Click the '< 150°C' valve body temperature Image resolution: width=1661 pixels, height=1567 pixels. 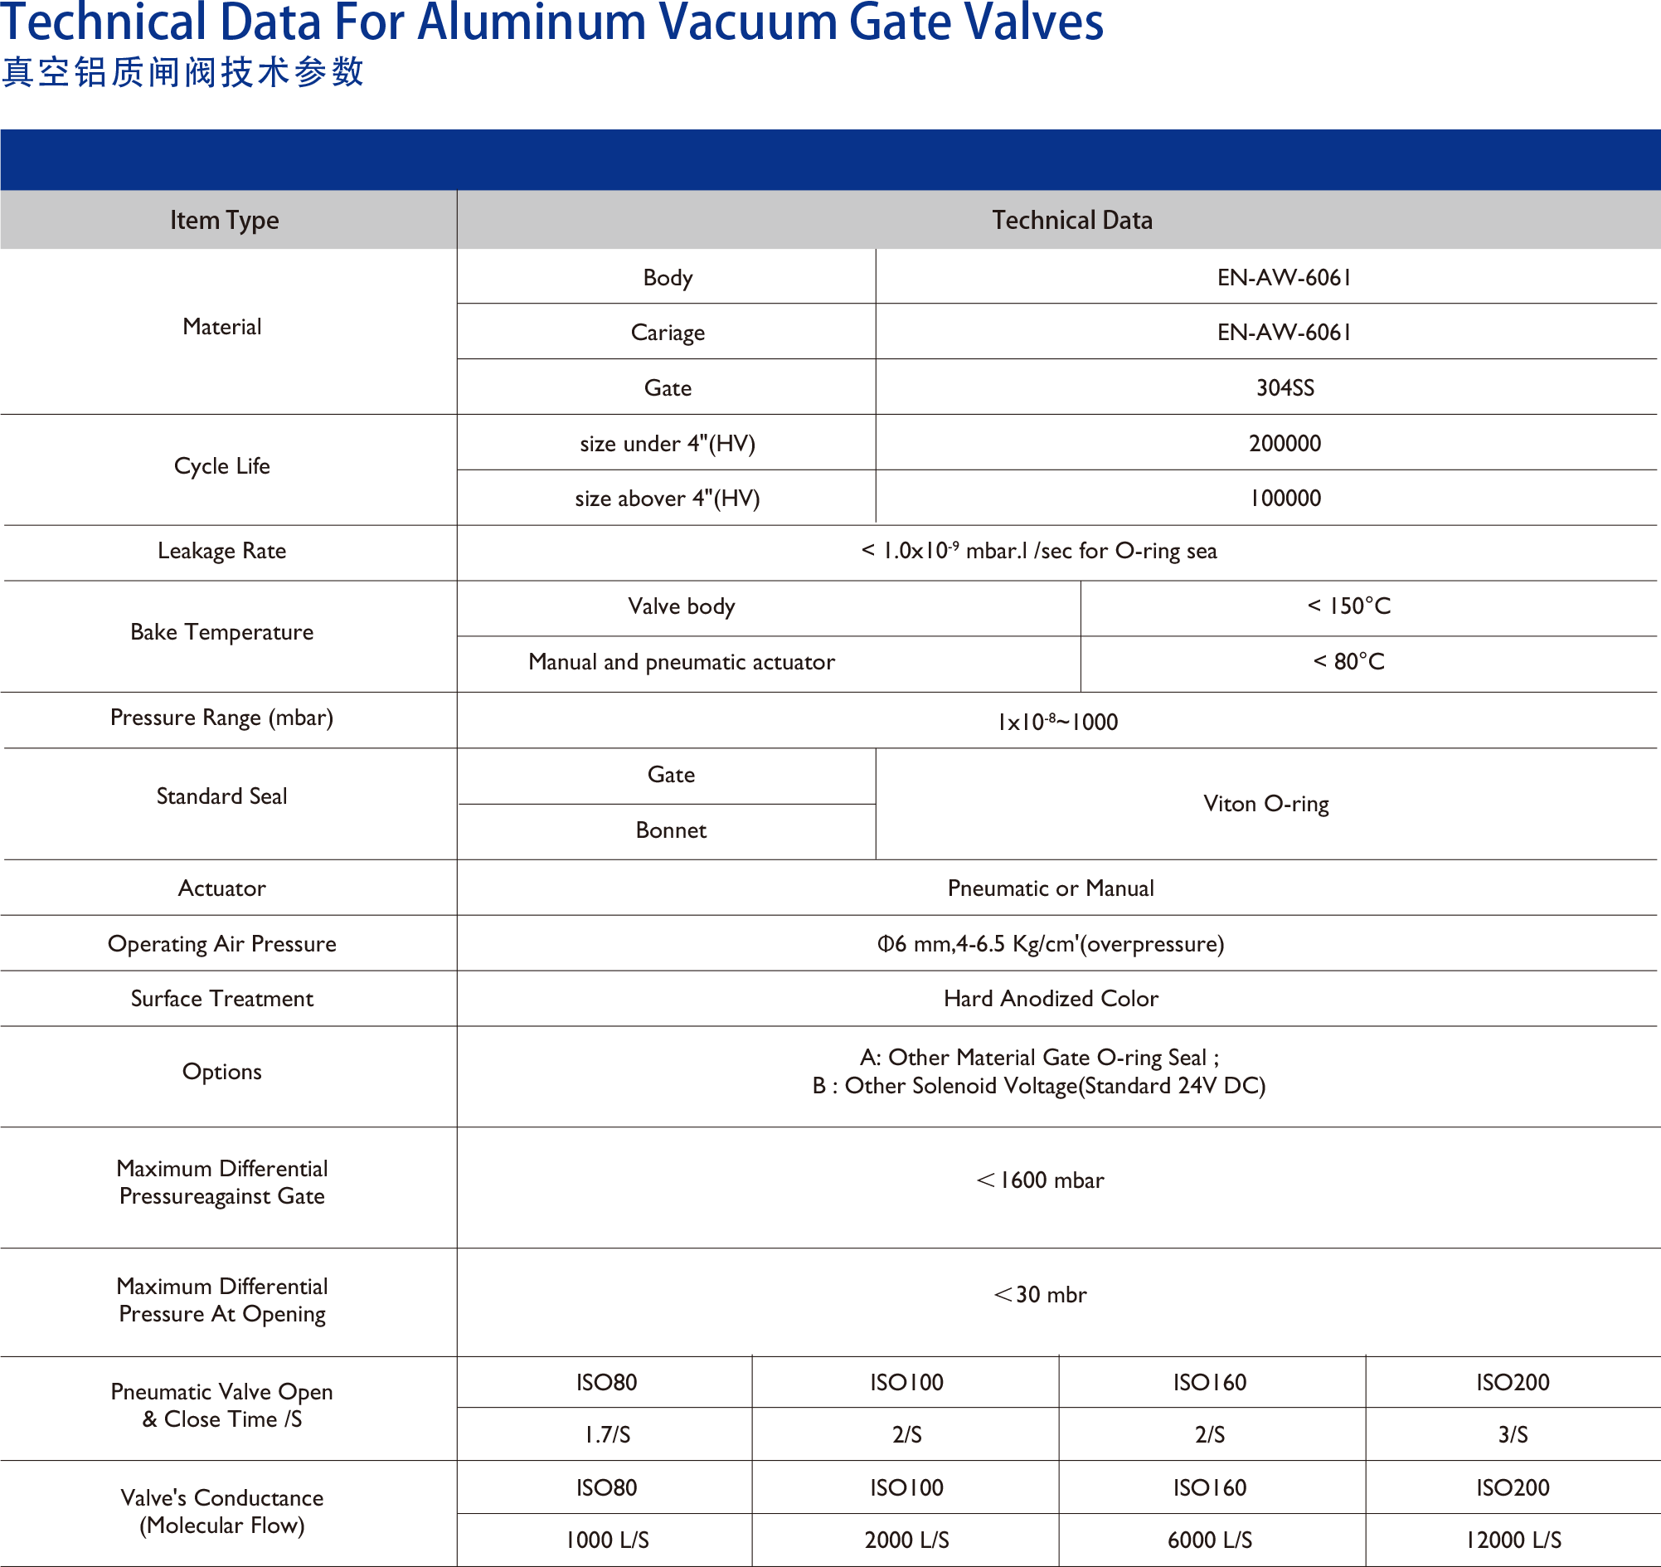(1348, 606)
